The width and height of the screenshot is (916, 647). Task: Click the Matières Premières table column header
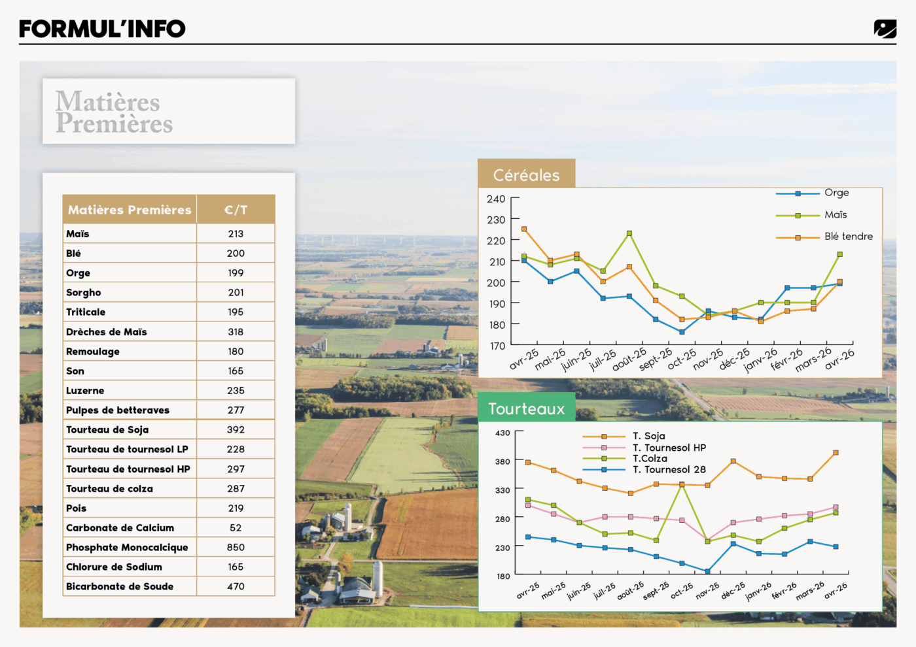tap(130, 210)
